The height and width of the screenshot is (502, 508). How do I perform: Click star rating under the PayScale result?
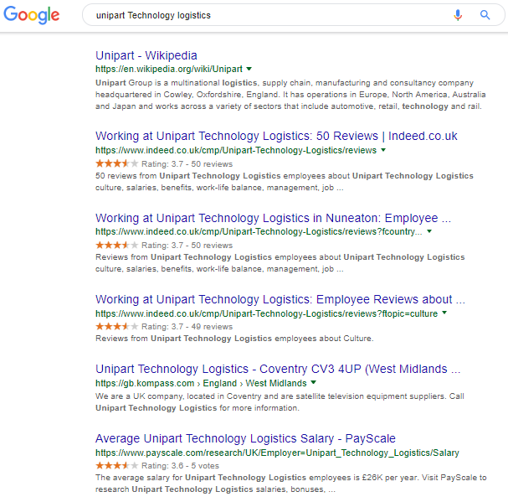point(116,466)
